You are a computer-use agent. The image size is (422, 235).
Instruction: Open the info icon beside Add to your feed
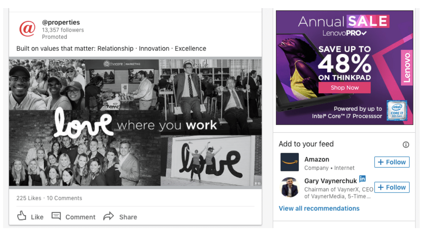[405, 145]
